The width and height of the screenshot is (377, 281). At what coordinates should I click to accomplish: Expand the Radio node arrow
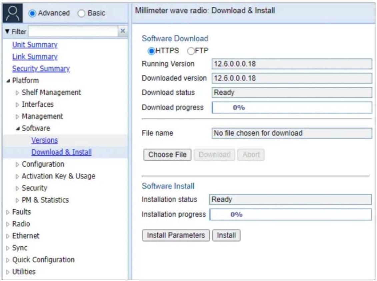pyautogui.click(x=8, y=224)
